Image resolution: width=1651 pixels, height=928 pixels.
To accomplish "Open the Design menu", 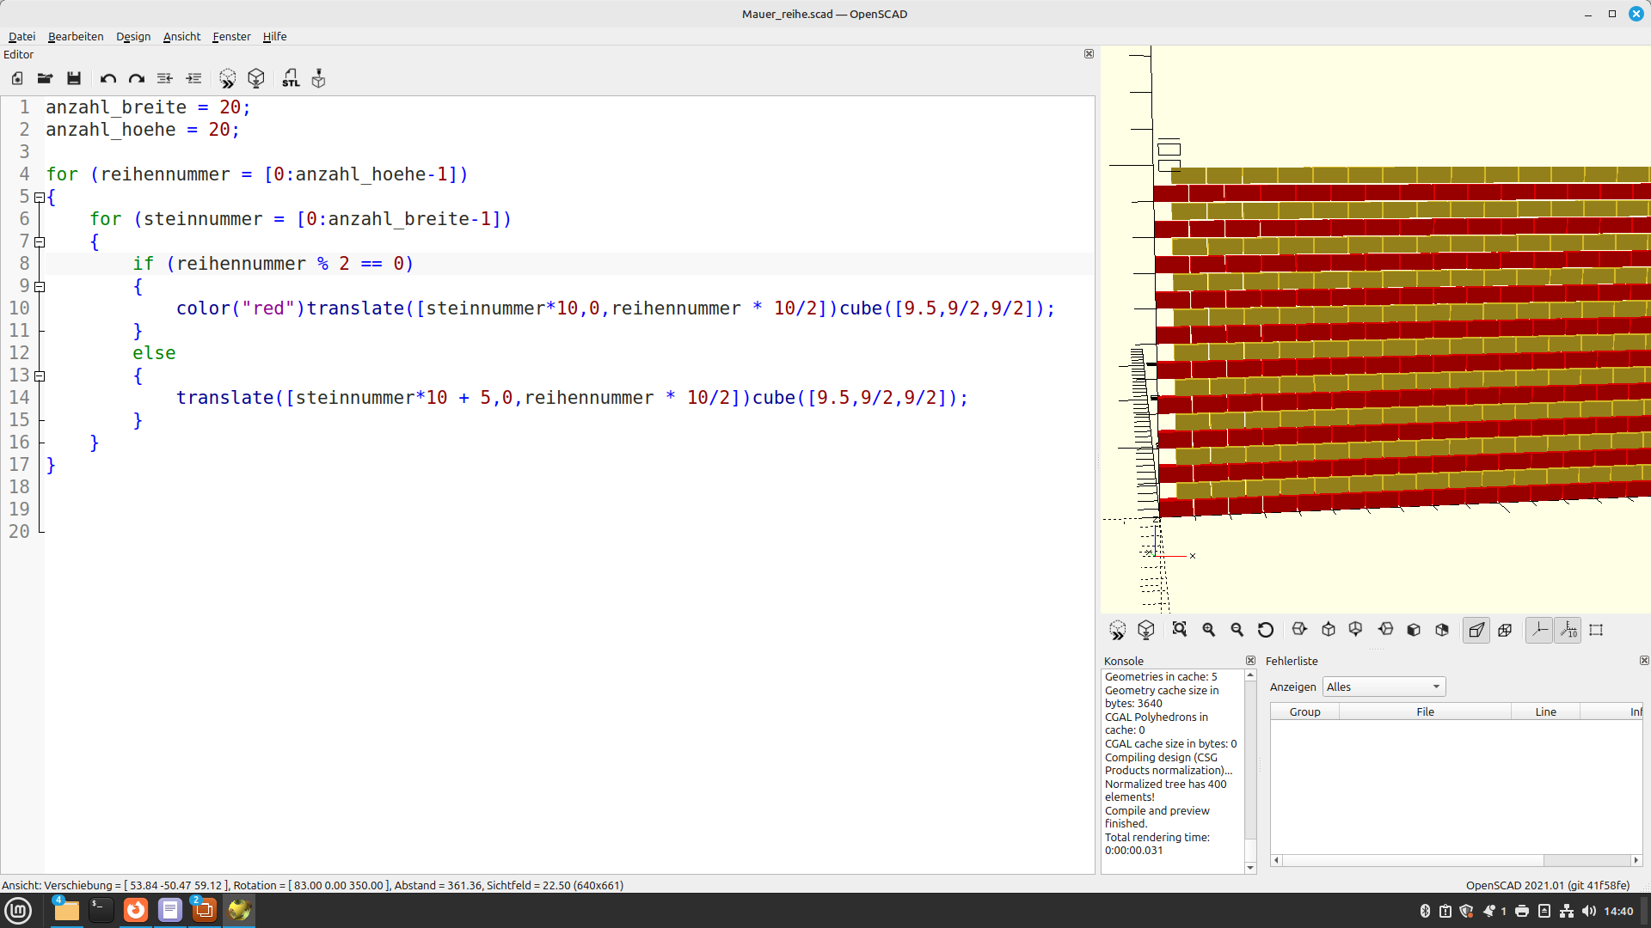I will coord(133,36).
